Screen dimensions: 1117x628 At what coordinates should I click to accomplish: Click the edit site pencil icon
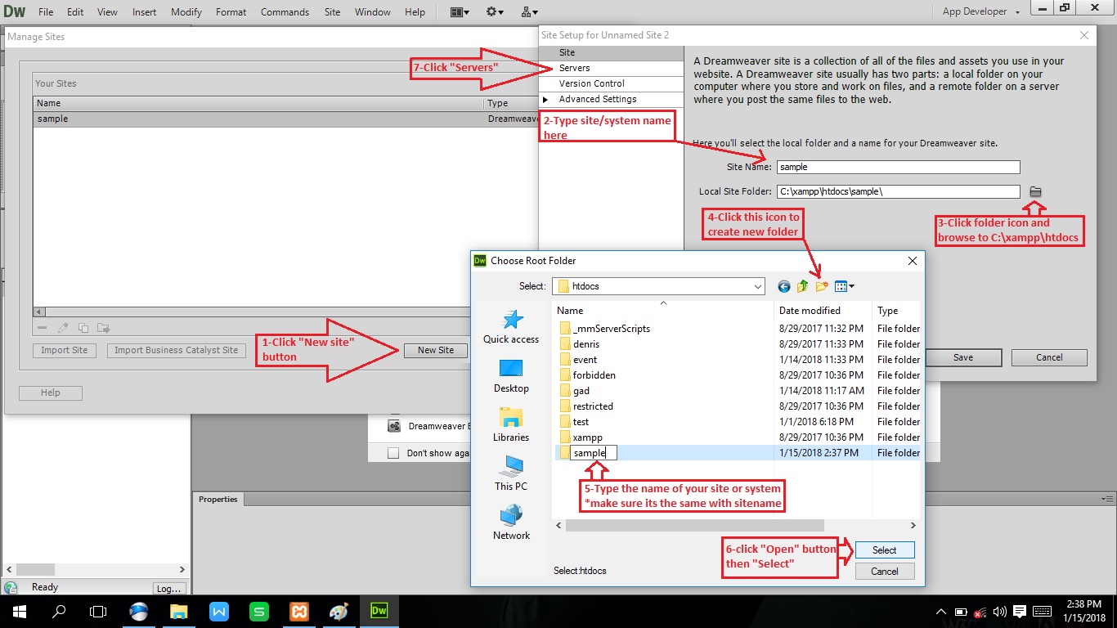point(63,328)
